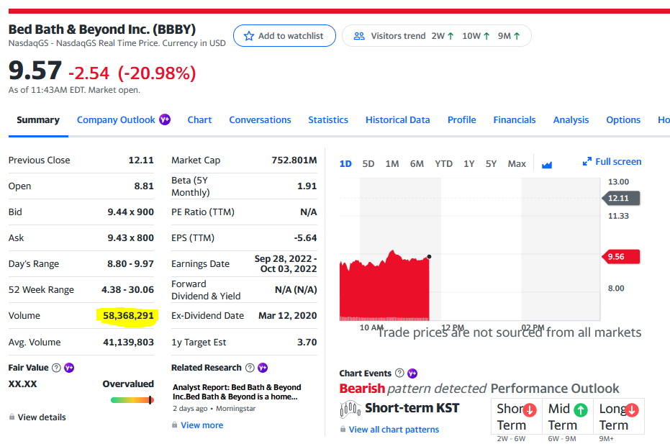This screenshot has width=670, height=444.
Task: Click the red 9.56 current price marker
Action: (x=620, y=256)
